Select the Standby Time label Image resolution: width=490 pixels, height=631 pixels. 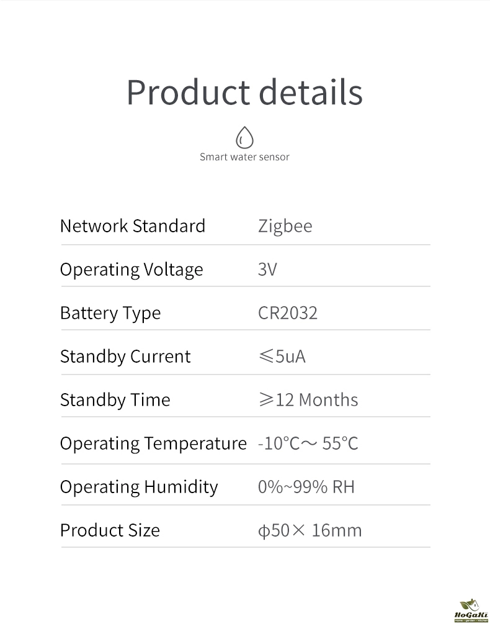coord(115,400)
